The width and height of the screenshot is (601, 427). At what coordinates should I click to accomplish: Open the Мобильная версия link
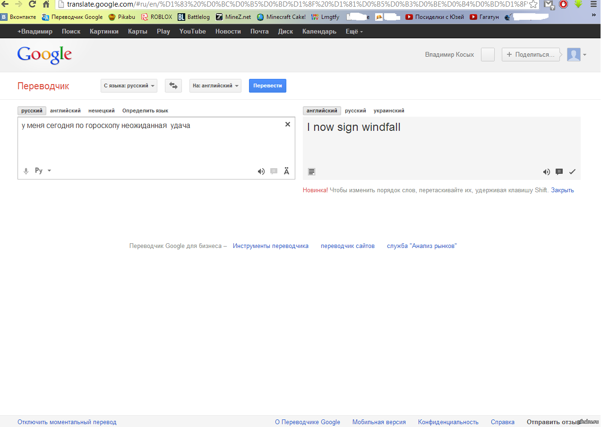pos(379,422)
